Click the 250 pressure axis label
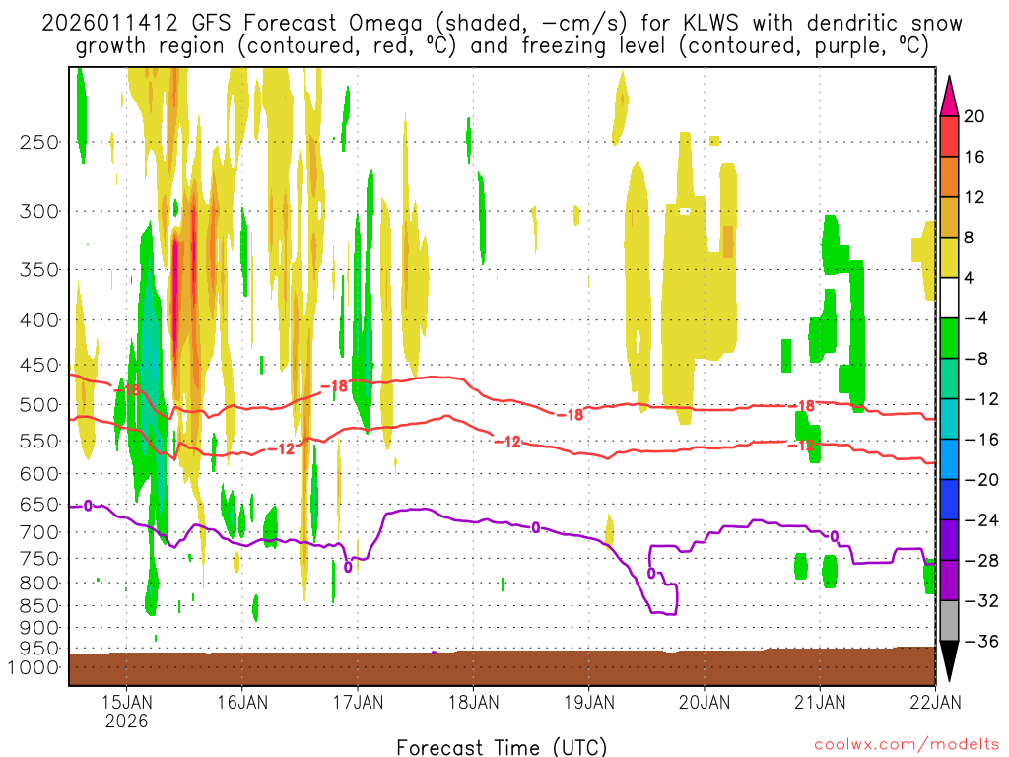 [39, 142]
